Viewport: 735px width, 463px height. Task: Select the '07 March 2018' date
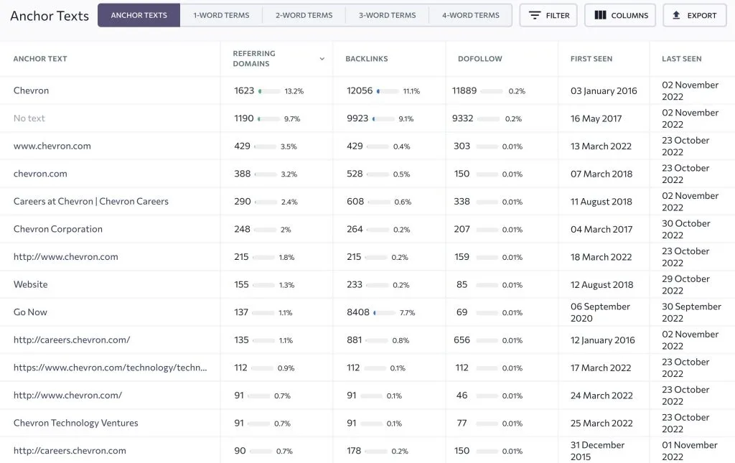coord(601,174)
